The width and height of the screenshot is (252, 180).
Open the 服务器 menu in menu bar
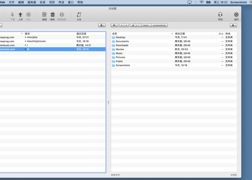tap(32, 2)
